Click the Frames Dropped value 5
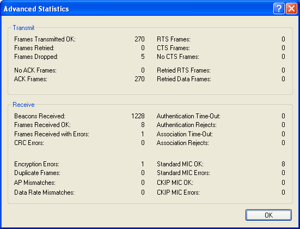Image resolution: width=300 pixels, height=229 pixels. pyautogui.click(x=143, y=57)
